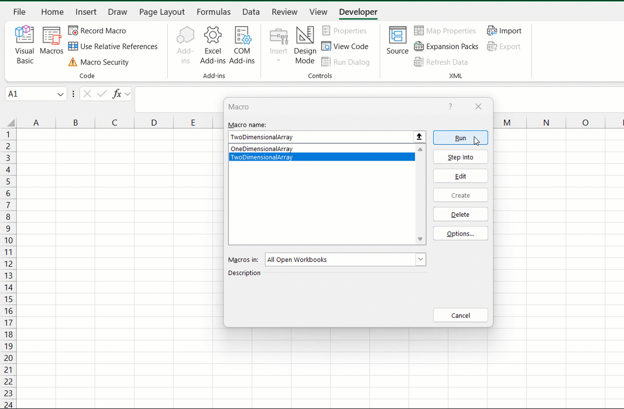Expand the dropdown beside fx
The image size is (624, 409).
[128, 94]
